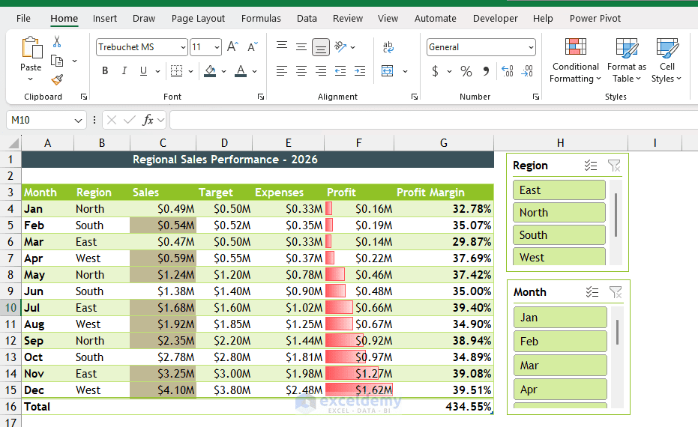This screenshot has width=698, height=427.
Task: Filter Region slicer by South
Action: tap(559, 235)
